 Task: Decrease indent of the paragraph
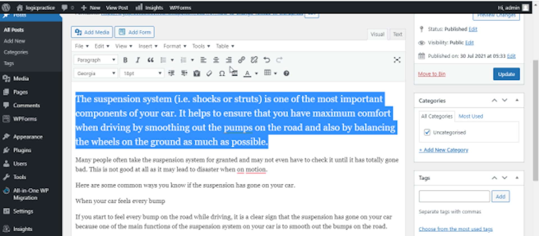pyautogui.click(x=171, y=73)
